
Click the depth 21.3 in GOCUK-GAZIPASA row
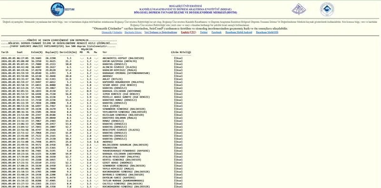(68, 61)
